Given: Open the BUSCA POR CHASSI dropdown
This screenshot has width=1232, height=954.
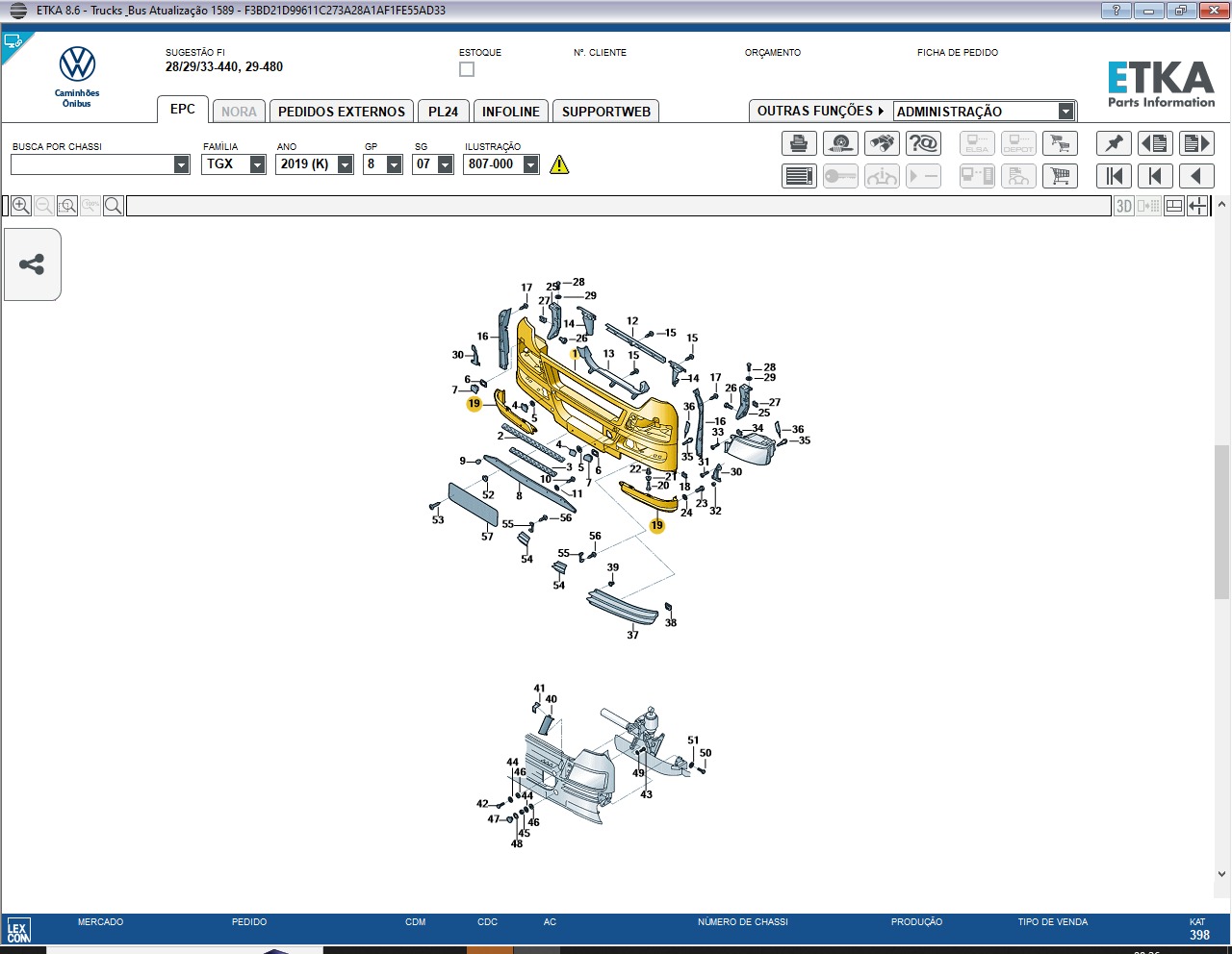Looking at the screenshot, I should click(x=181, y=164).
